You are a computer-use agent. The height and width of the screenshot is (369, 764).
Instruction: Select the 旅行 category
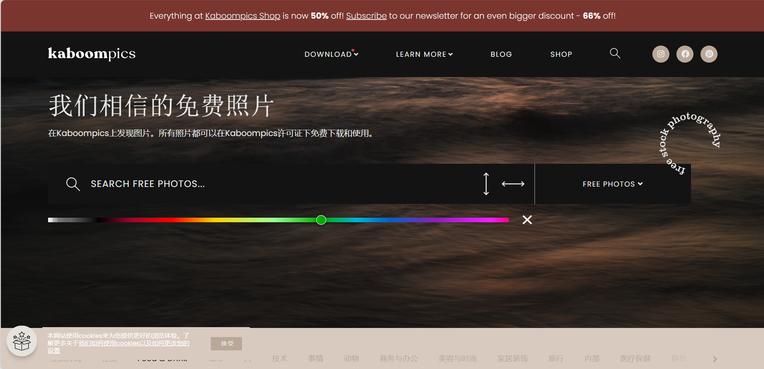556,358
